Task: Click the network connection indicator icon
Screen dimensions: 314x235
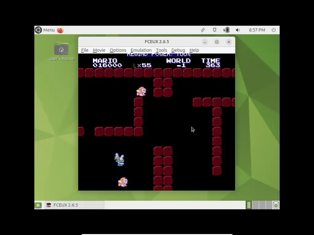Action: point(203,30)
